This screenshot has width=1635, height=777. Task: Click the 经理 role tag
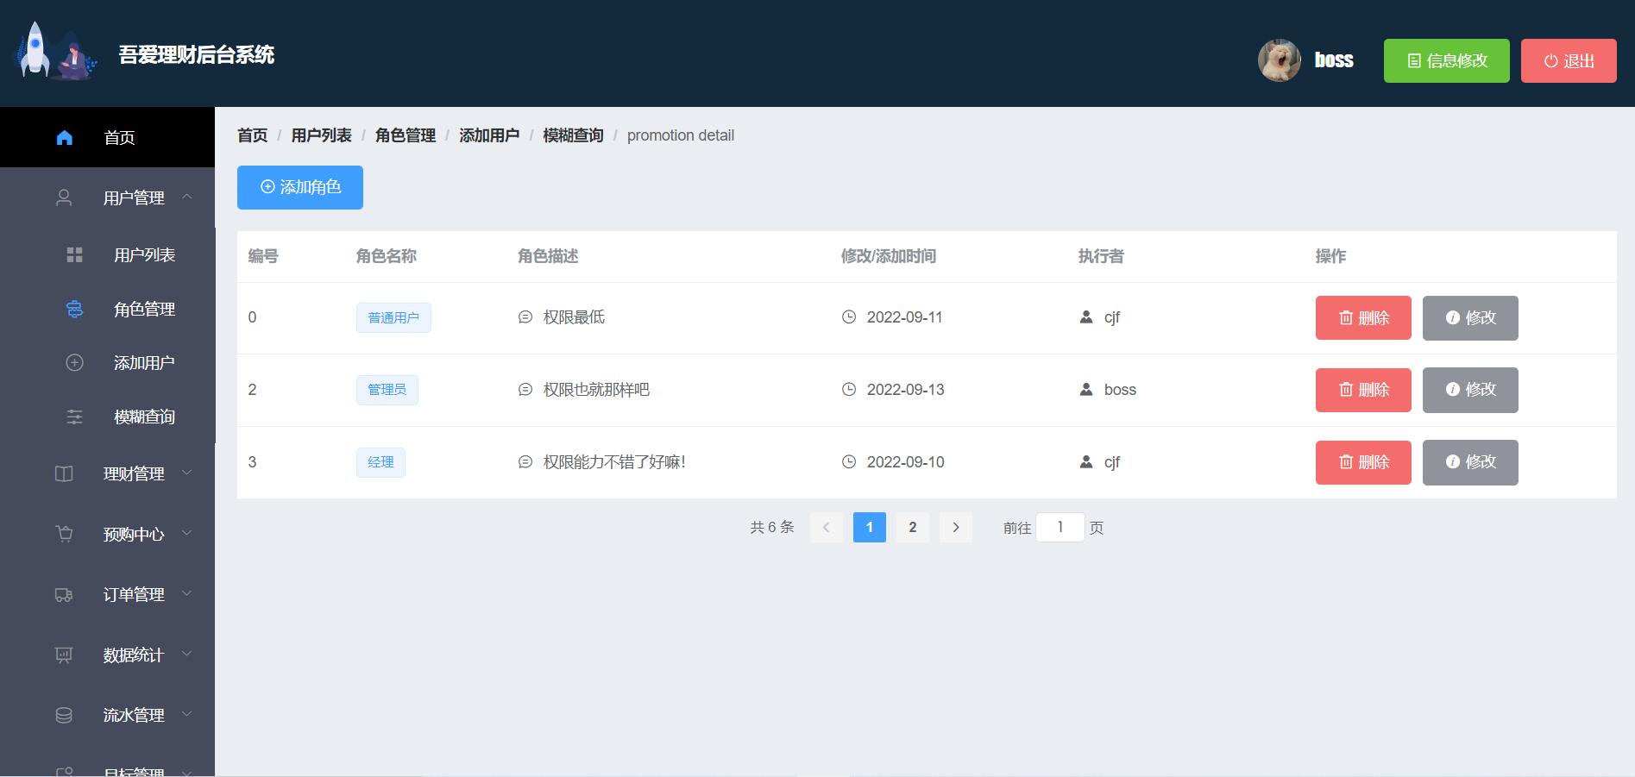click(380, 462)
